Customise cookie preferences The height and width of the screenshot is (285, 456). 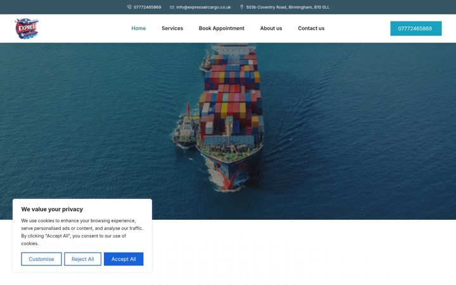[41, 259]
